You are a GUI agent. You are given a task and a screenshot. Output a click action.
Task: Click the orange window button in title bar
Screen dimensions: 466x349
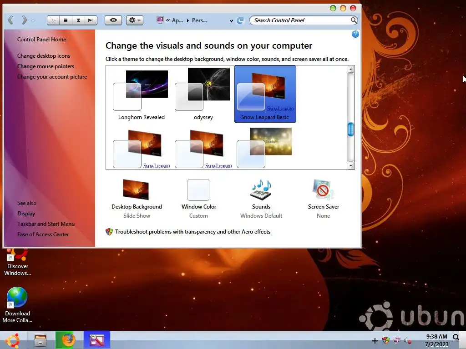[343, 8]
